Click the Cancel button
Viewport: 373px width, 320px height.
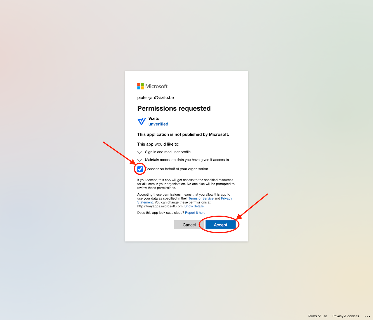189,225
